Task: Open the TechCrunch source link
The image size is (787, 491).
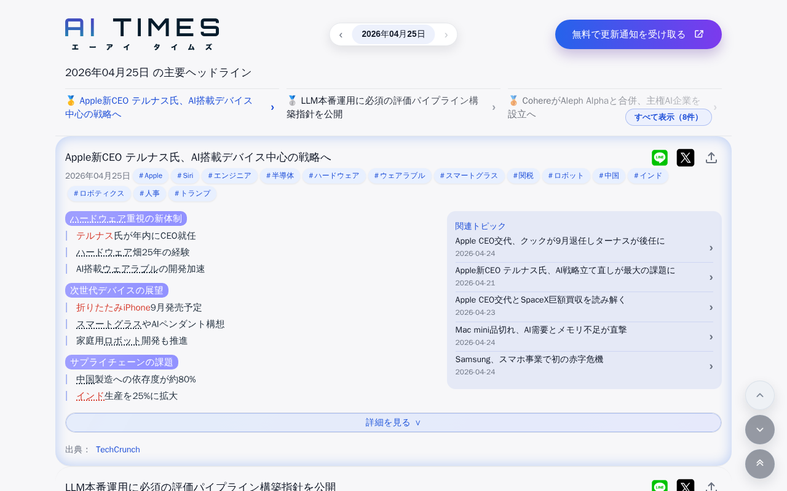Action: pyautogui.click(x=118, y=449)
